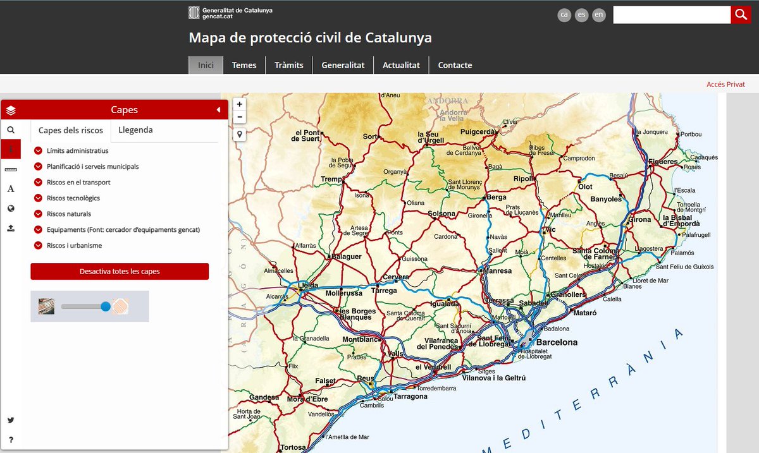759x453 pixels.
Task: Click Vilanova i la Geltrú map label
Action: [x=494, y=378]
